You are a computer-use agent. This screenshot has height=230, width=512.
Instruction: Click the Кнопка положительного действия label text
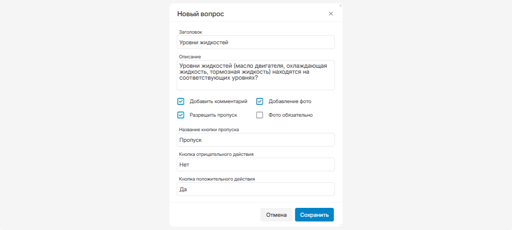(x=217, y=179)
